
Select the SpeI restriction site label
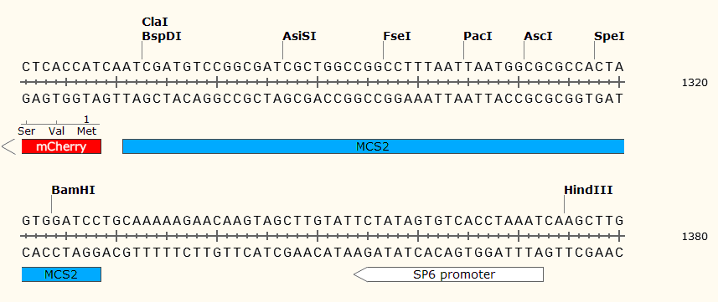click(609, 36)
